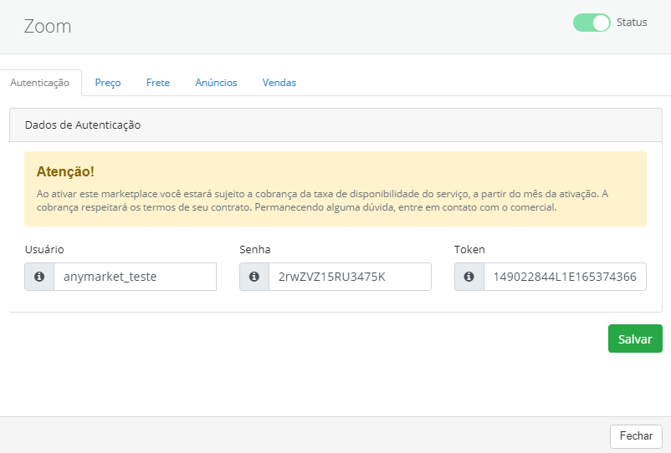Click the Zoom marketplace title
The image size is (671, 453).
coord(48,26)
